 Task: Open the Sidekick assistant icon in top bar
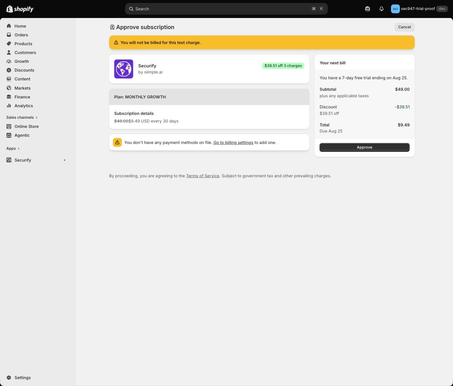(x=368, y=9)
